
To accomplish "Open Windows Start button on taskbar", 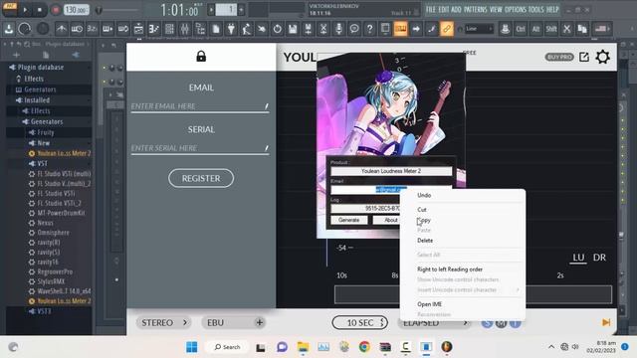I will 192,347.
